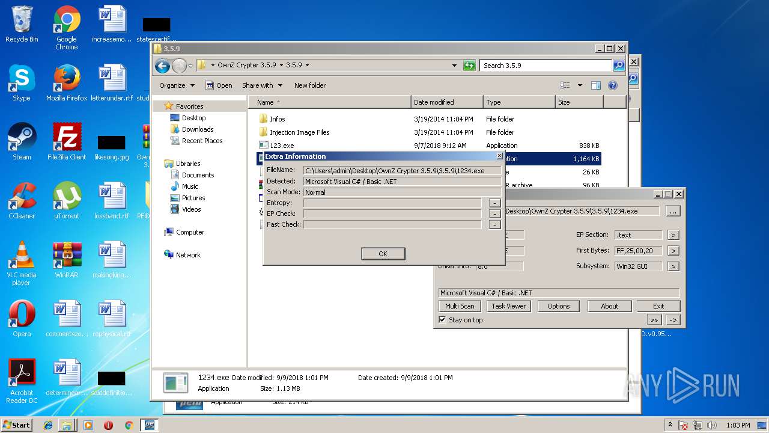Open the Task Viewer button

[x=508, y=306]
